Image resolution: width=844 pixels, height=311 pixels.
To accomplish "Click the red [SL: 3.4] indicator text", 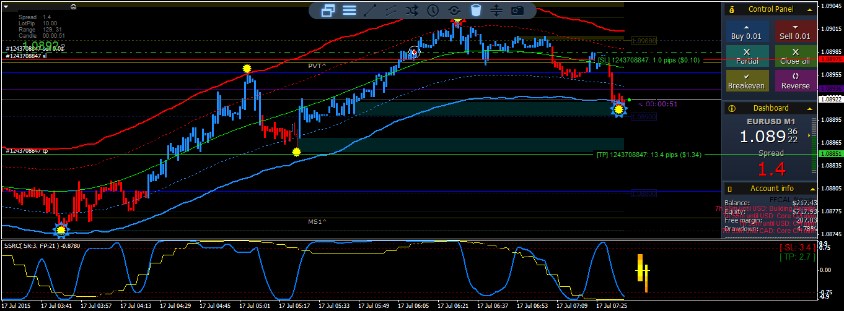I will [798, 247].
